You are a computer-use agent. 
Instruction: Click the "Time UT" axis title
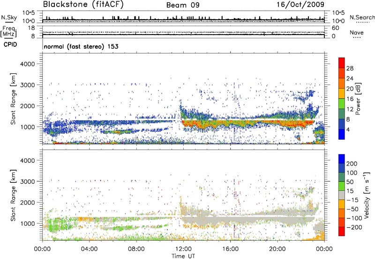pyautogui.click(x=183, y=256)
